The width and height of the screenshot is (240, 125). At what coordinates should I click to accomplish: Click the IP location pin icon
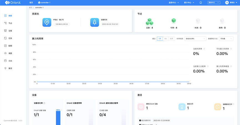(47, 22)
